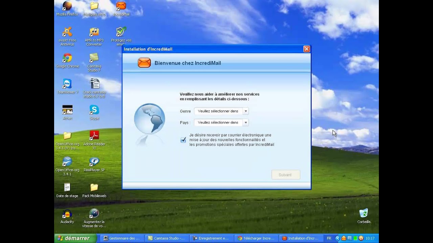Open the Genre dropdown
This screenshot has height=243, width=433.
222,111
